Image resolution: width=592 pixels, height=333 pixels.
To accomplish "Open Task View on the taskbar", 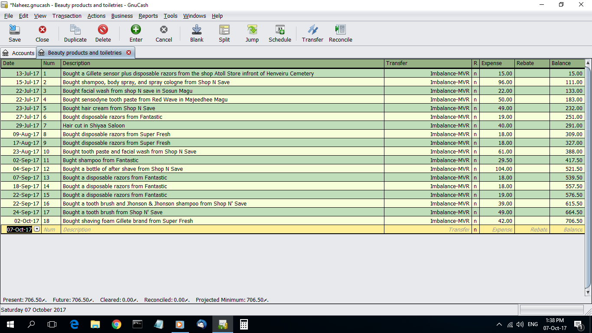I will click(52, 324).
